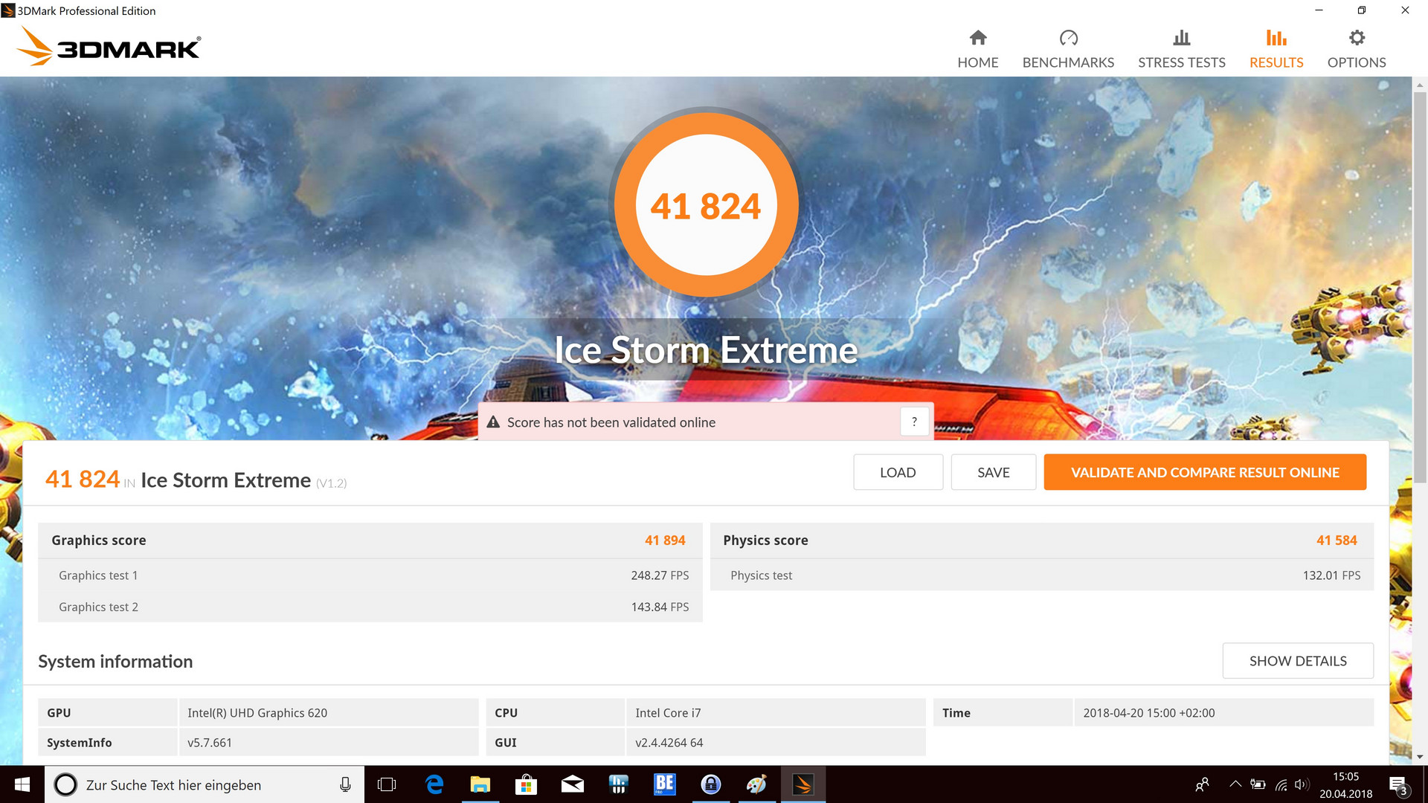Click scrollbar down arrow

click(x=1419, y=757)
